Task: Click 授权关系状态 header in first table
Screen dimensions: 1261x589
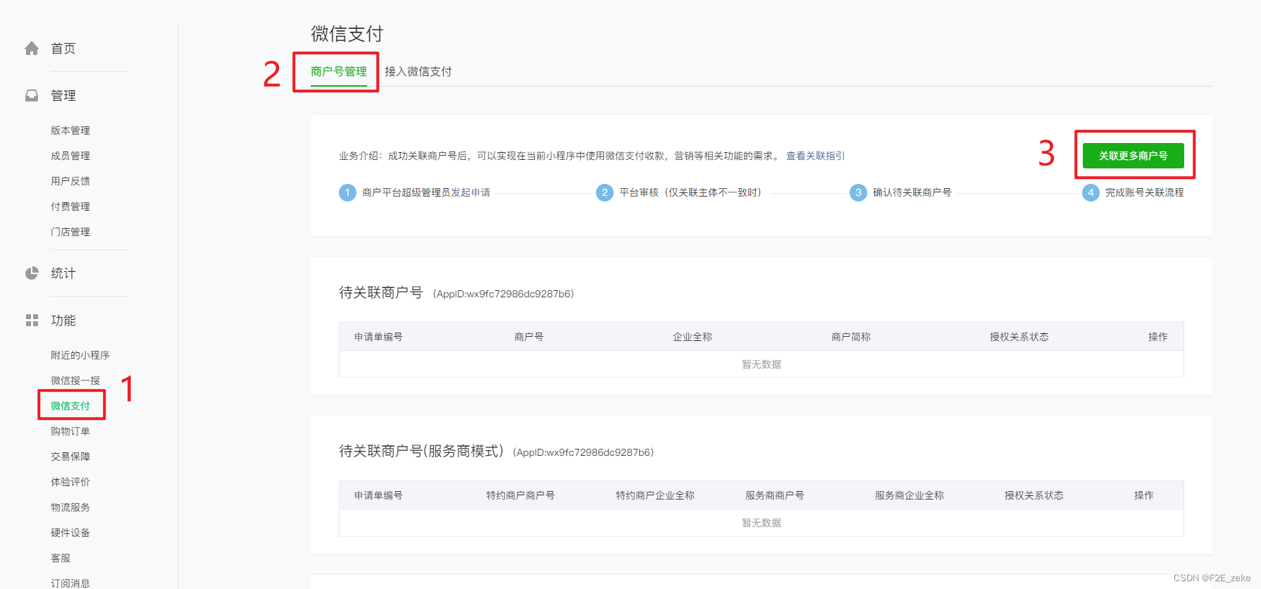Action: [x=1019, y=337]
